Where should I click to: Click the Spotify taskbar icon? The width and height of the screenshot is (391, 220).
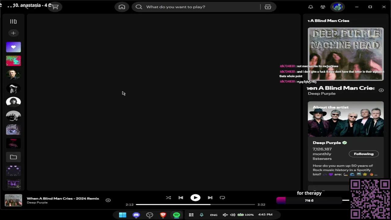click(x=177, y=215)
